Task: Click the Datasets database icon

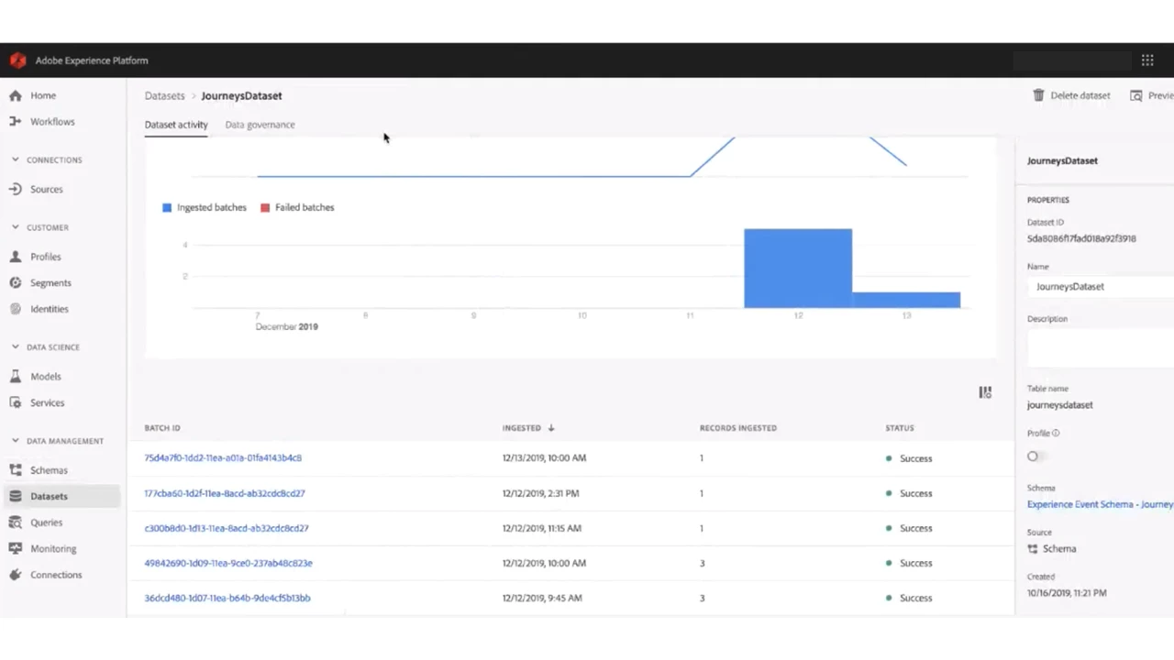Action: [x=16, y=496]
